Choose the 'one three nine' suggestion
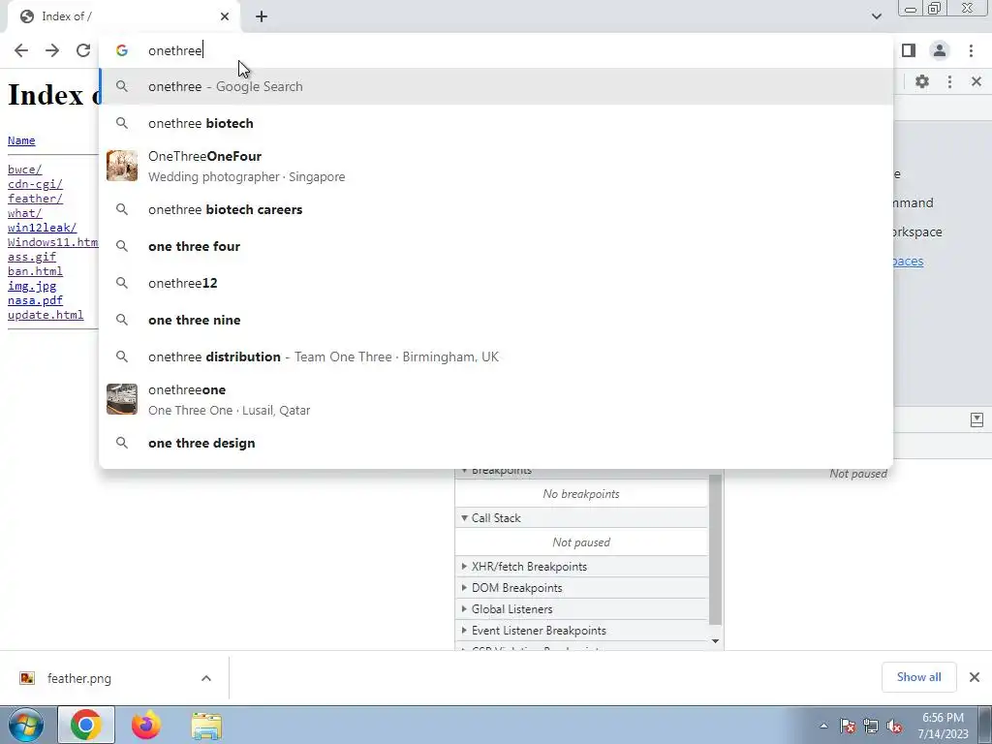Viewport: 992px width, 744px height. [496, 320]
